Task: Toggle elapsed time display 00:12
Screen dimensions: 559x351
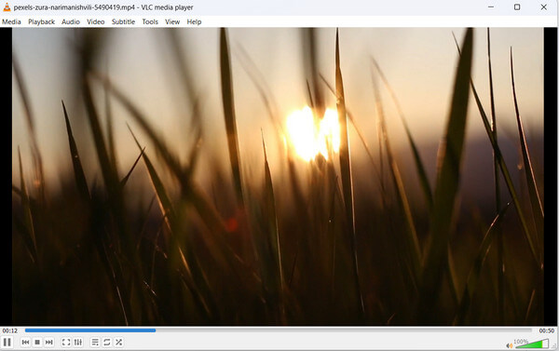Action: click(10, 331)
